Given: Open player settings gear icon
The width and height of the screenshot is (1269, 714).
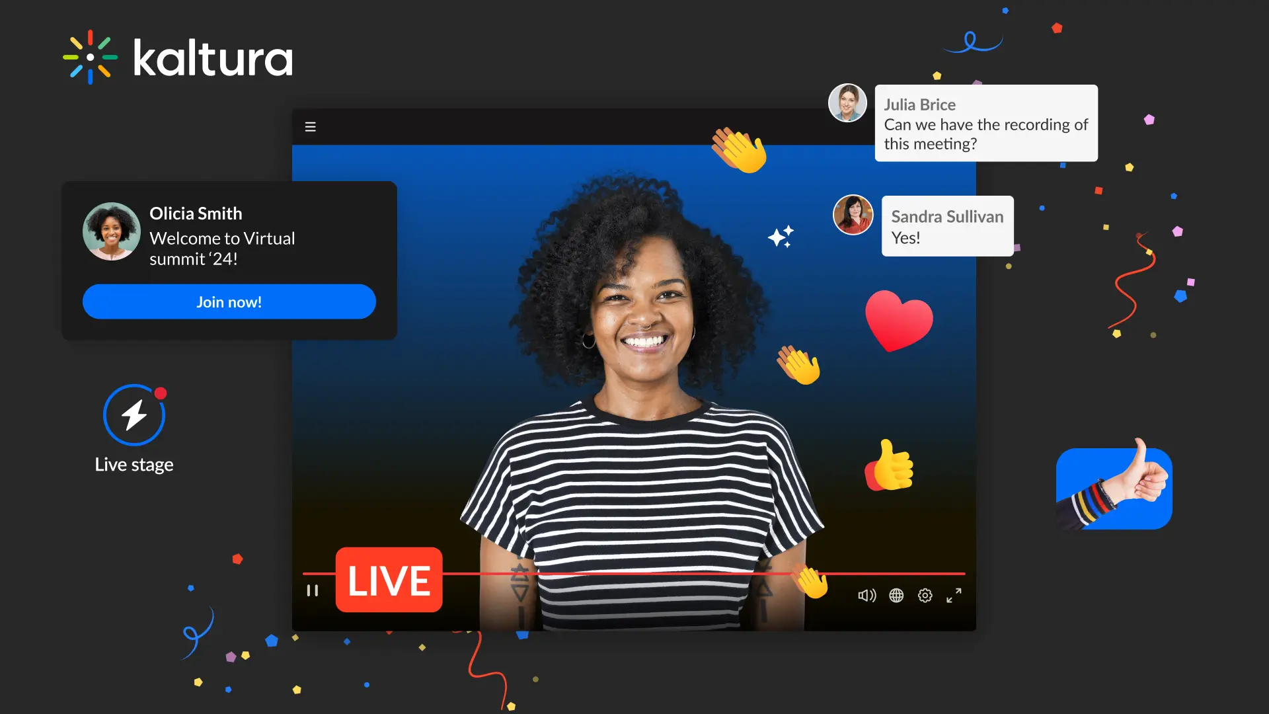Looking at the screenshot, I should (x=925, y=596).
